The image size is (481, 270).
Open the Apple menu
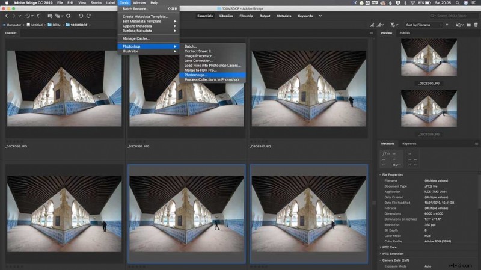(x=7, y=3)
